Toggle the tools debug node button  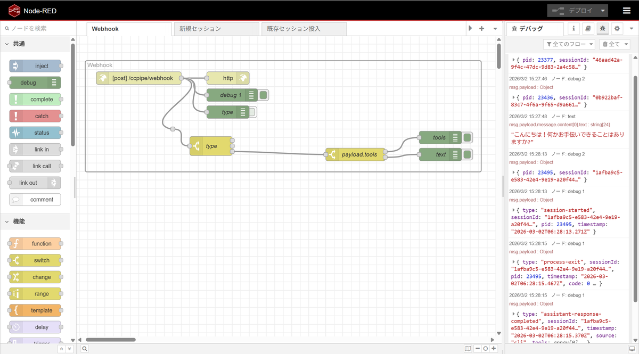(x=468, y=137)
